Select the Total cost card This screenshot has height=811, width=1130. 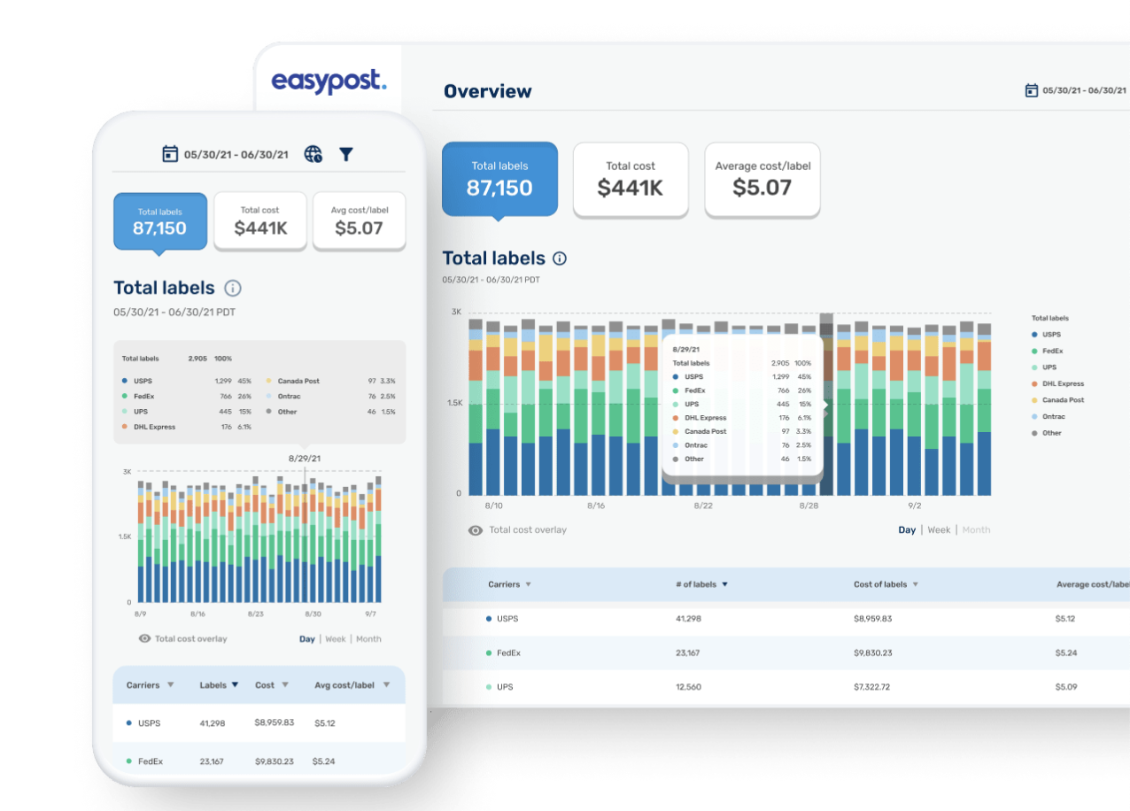click(x=631, y=180)
